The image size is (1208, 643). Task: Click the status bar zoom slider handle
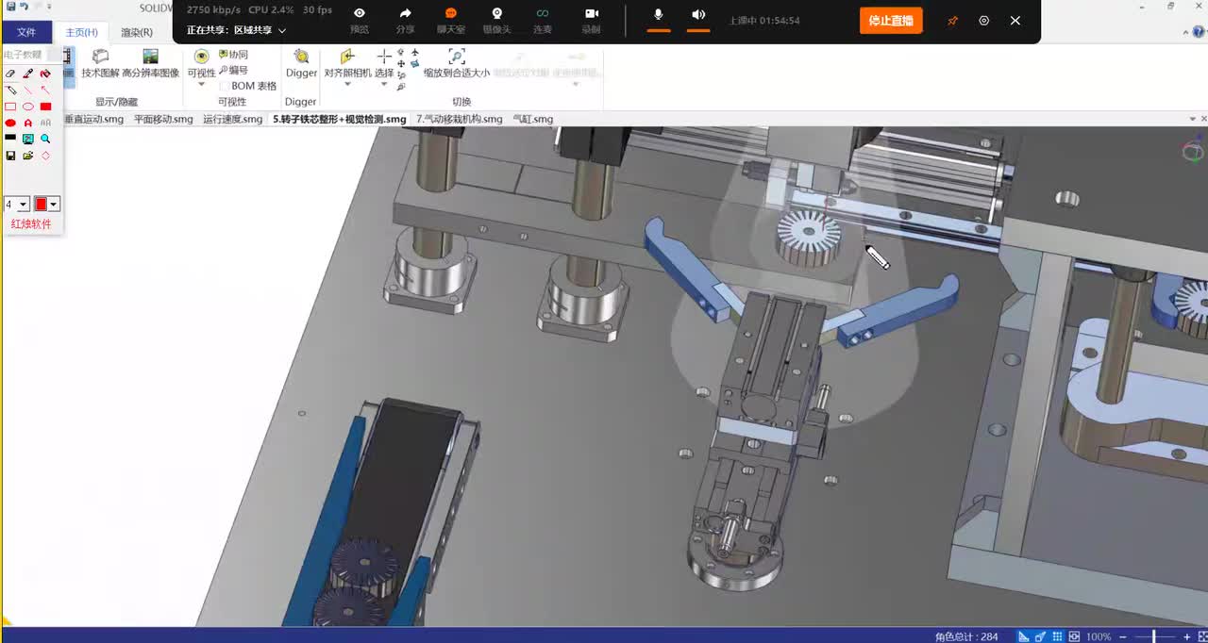pyautogui.click(x=1154, y=636)
